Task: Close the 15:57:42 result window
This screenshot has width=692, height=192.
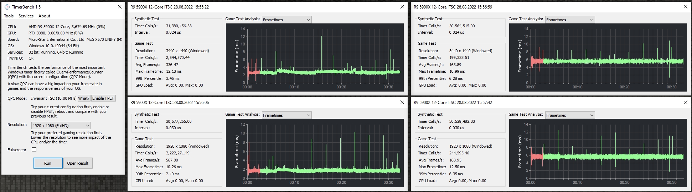Action: (x=686, y=102)
